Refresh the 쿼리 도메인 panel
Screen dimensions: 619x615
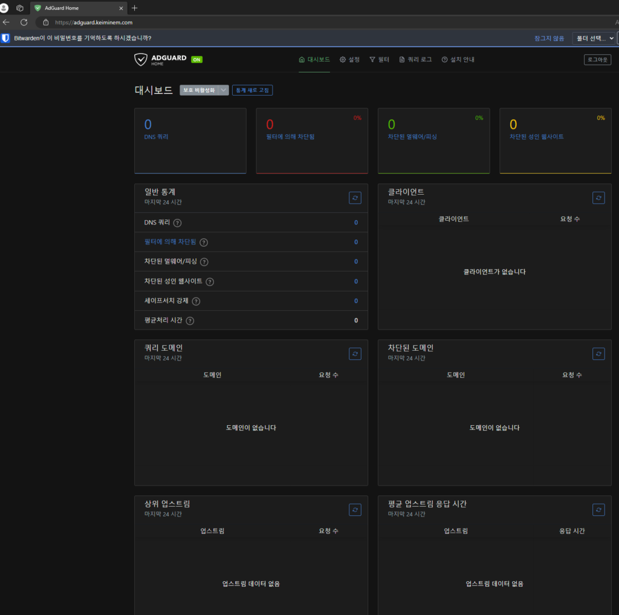click(355, 354)
